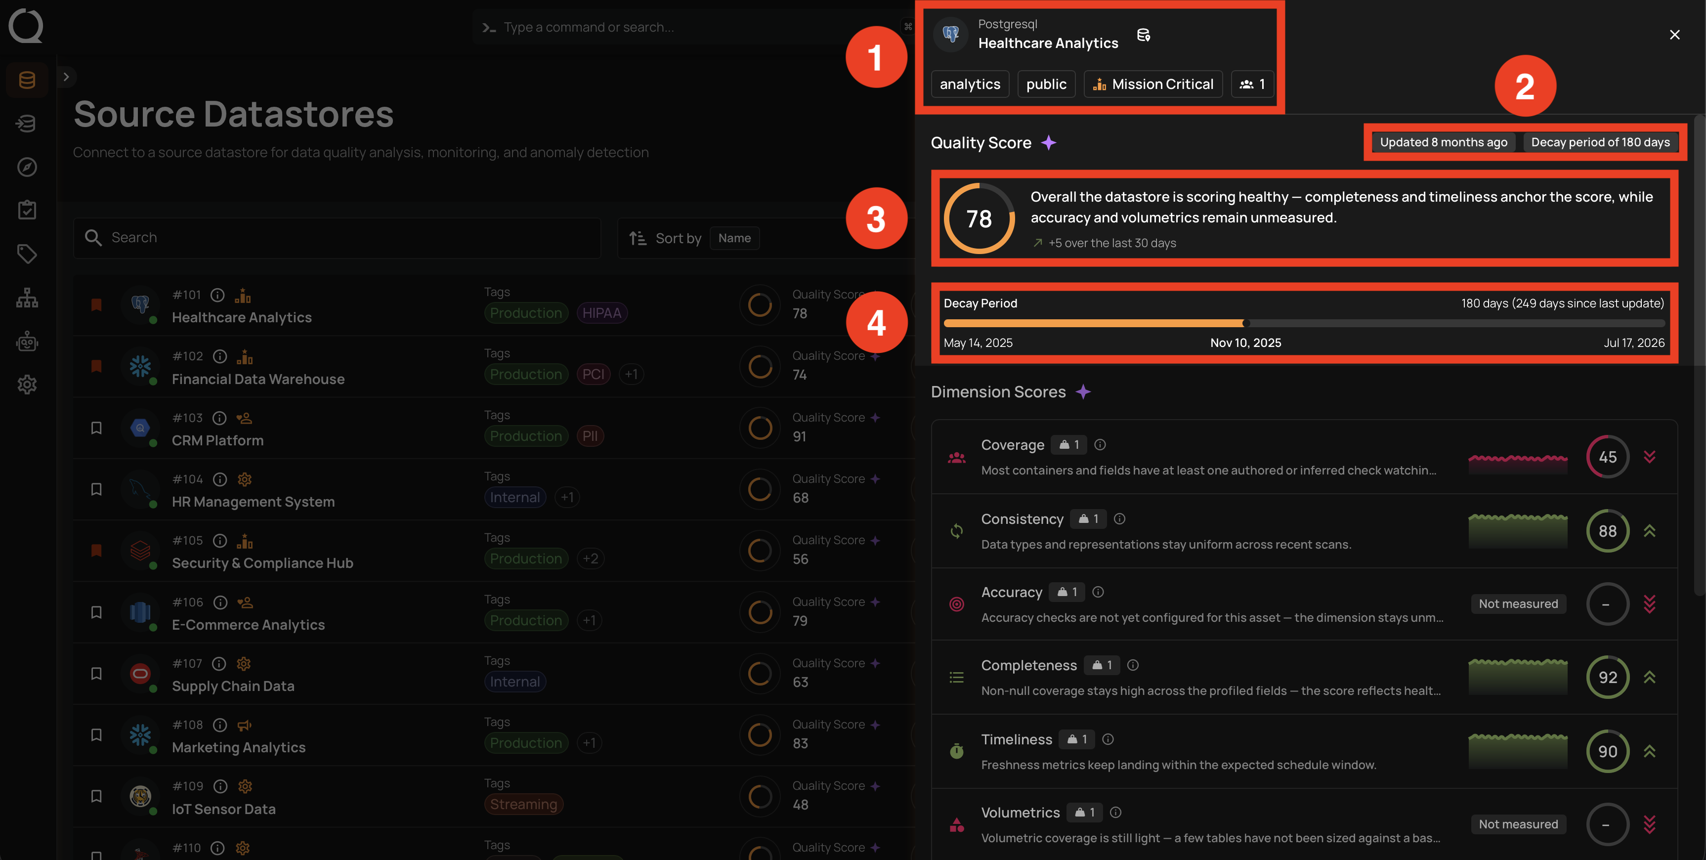
Task: Toggle the bookmark for Healthcare Analytics
Action: click(96, 305)
